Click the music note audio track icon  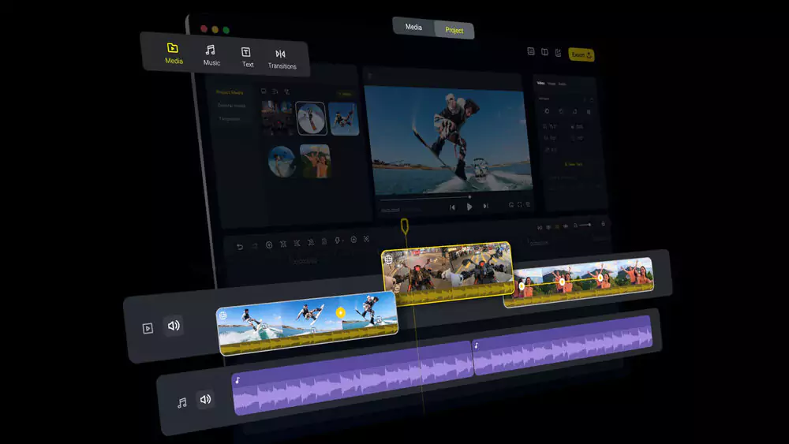point(181,402)
